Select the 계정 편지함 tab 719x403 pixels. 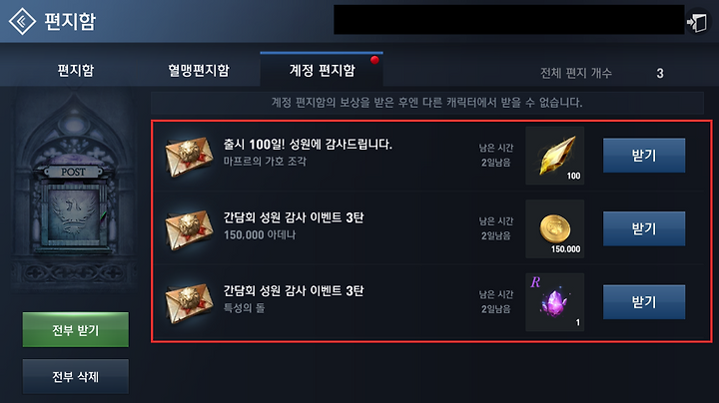[322, 70]
